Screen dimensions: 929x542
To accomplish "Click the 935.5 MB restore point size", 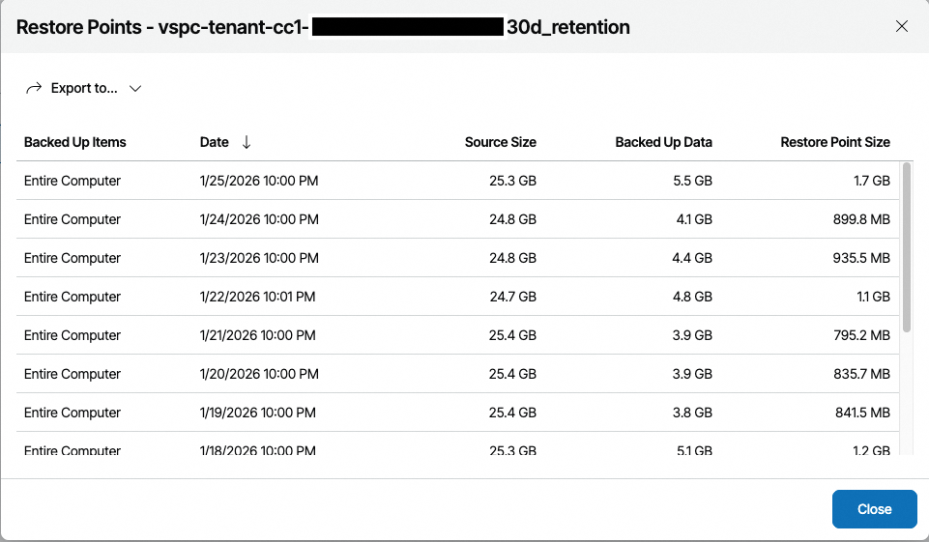I will coord(862,258).
